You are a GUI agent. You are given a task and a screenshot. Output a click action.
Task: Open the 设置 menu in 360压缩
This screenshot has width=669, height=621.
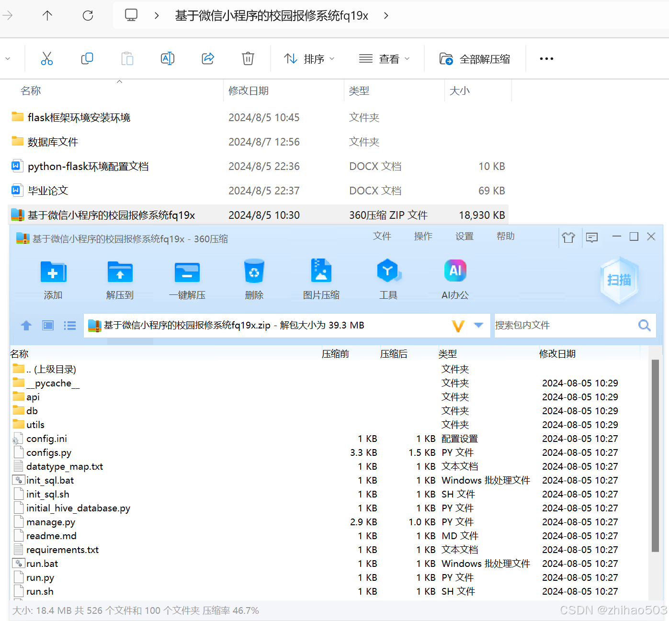pyautogui.click(x=464, y=236)
